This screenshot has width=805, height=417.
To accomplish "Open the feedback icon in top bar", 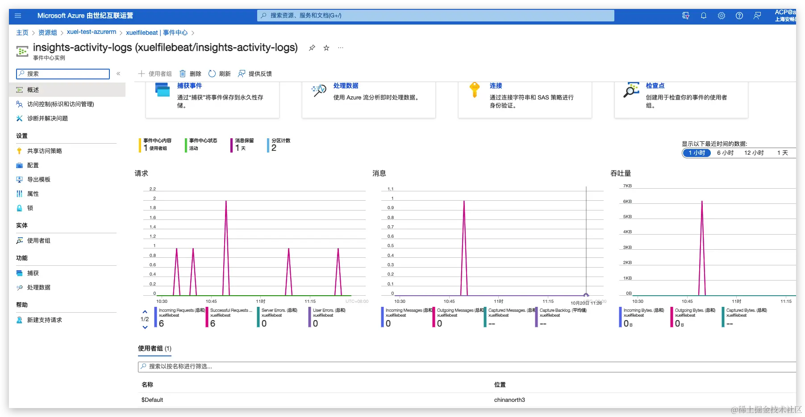I will (x=757, y=16).
